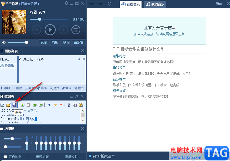
Task: Start lyric preview with the green play icon
Action: pos(22,105)
